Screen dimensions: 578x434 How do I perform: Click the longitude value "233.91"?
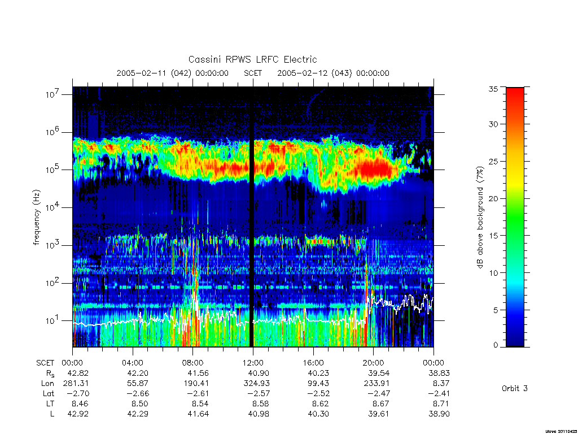tap(376, 384)
